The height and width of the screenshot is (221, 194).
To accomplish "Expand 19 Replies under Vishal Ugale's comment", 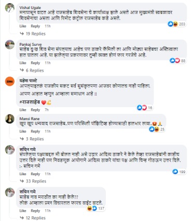I will tap(33, 34).
